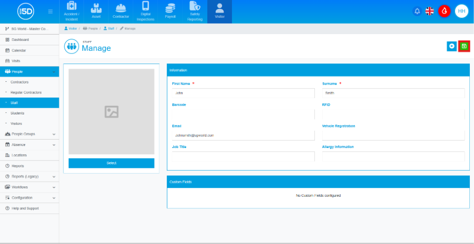Click the SG World - Master company selector
This screenshot has height=244, width=474.
point(29,29)
